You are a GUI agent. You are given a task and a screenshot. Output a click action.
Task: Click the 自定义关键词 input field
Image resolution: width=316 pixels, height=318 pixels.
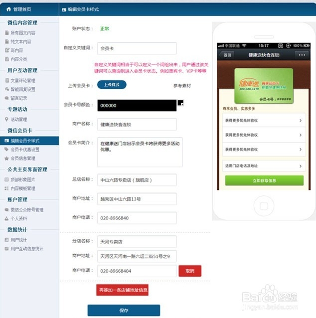tap(137, 48)
